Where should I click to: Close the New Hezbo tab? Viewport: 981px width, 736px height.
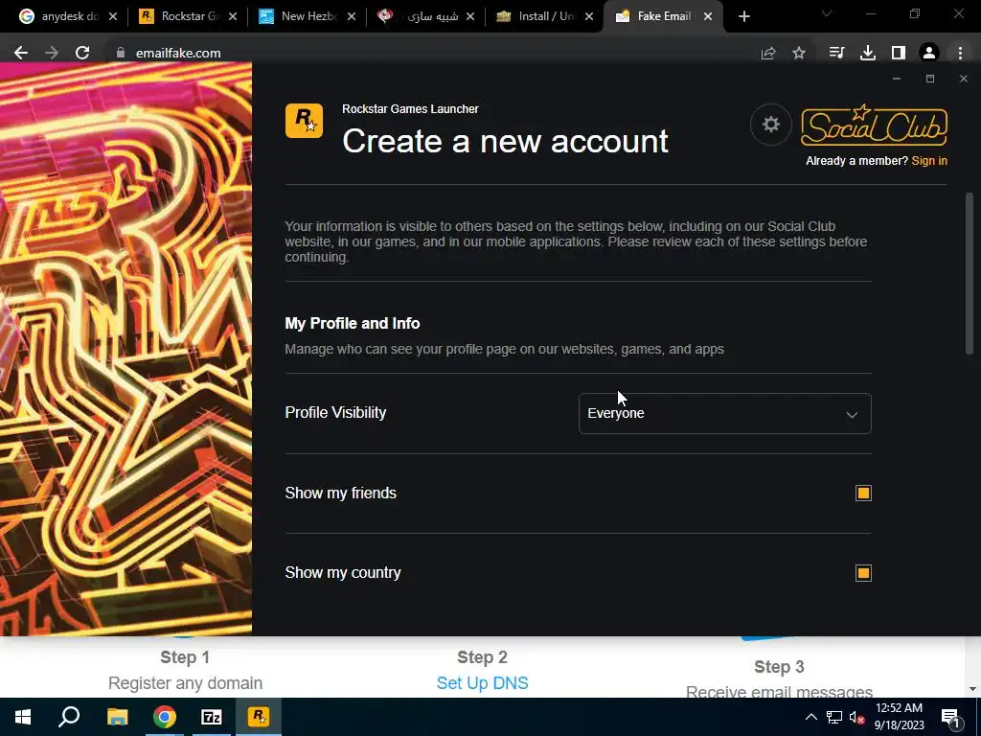click(352, 17)
